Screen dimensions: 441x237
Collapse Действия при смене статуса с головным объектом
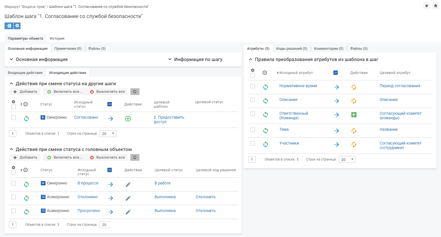[12, 149]
